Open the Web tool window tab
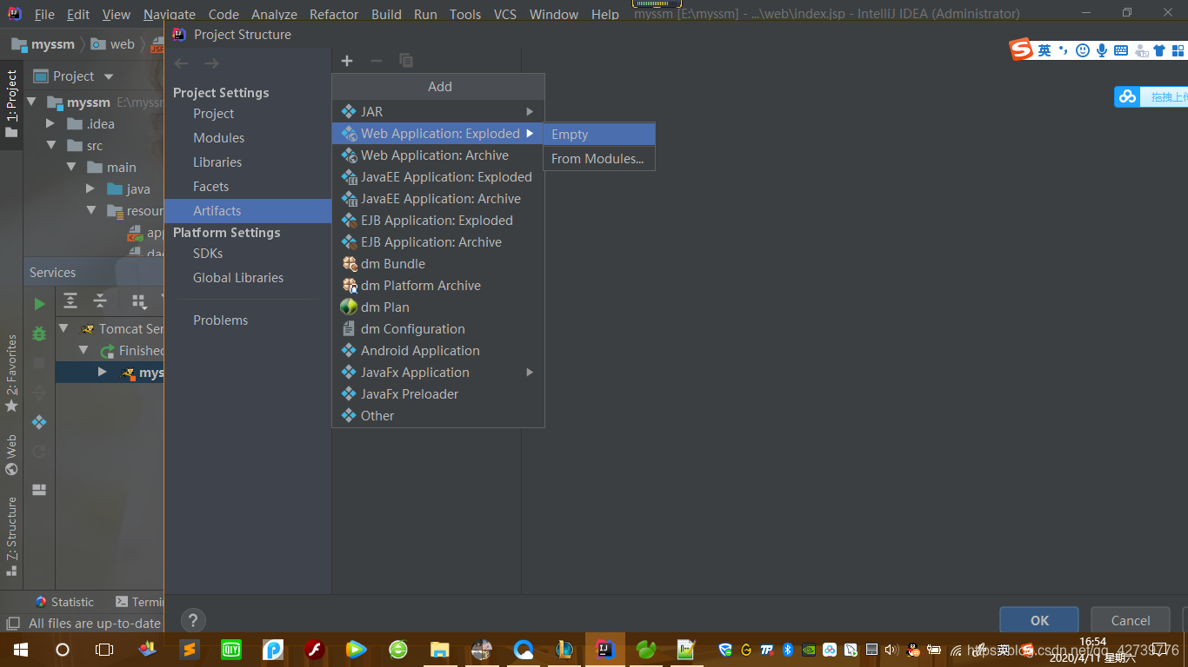1188x667 pixels. [x=11, y=454]
